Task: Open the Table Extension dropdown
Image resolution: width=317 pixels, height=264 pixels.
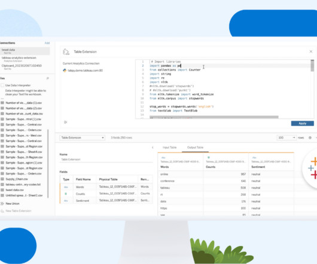Action: pos(82,137)
